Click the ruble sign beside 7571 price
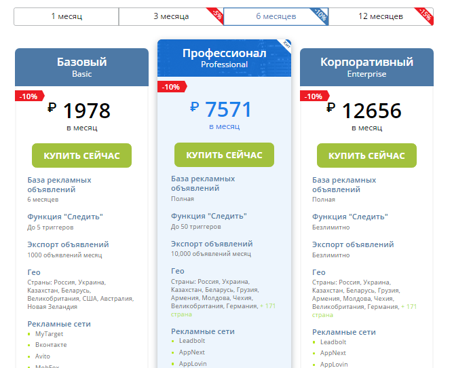This screenshot has width=452, height=368. click(195, 107)
